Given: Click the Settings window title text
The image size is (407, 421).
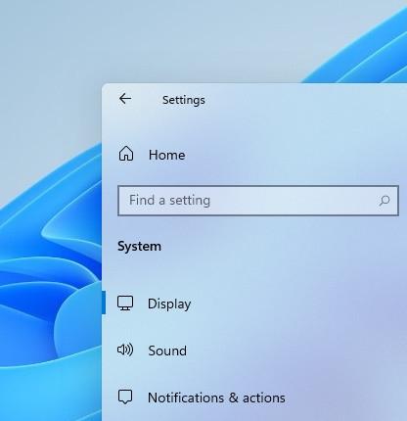Looking at the screenshot, I should tap(184, 100).
